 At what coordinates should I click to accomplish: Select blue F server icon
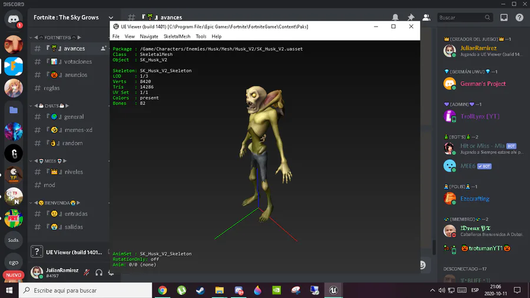[14, 66]
